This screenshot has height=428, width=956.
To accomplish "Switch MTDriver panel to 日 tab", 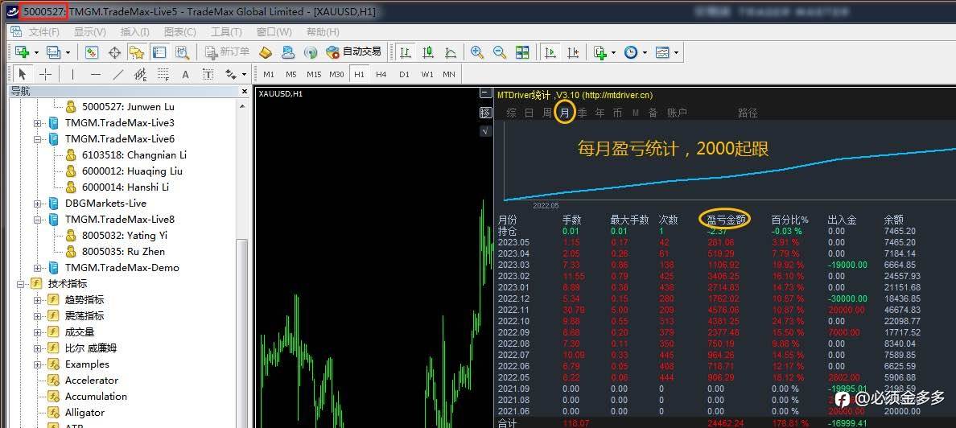I will [x=529, y=113].
